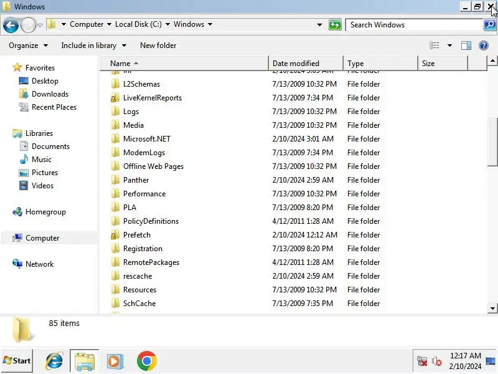The width and height of the screenshot is (498, 374).
Task: Select the Microsoft.NET folder icon
Action: [115, 138]
